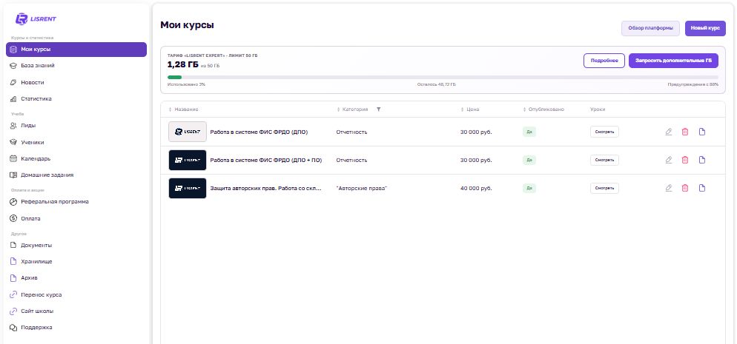Open Лиды section
This screenshot has width=737, height=344.
pos(76,126)
